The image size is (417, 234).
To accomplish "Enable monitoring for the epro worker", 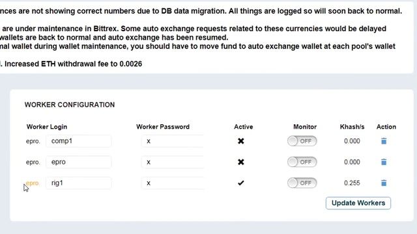I will click(302, 162).
